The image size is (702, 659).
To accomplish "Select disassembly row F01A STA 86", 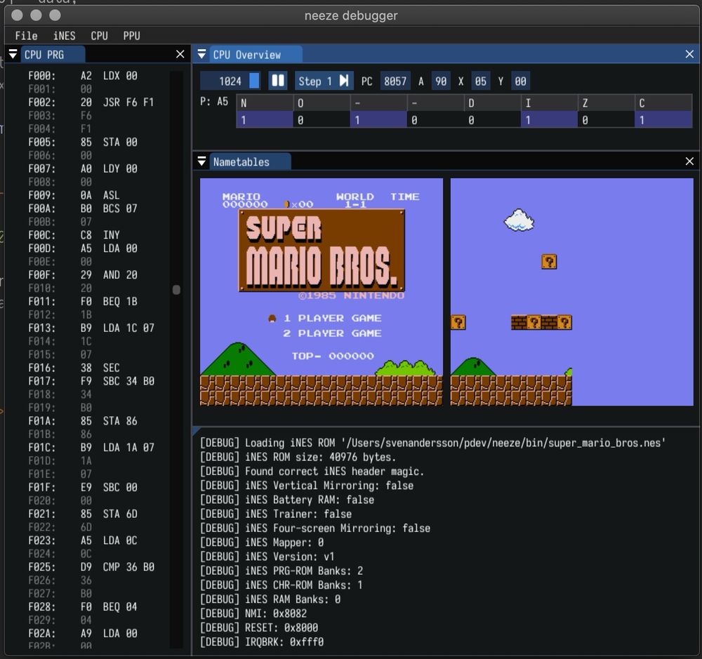I will pyautogui.click(x=83, y=421).
